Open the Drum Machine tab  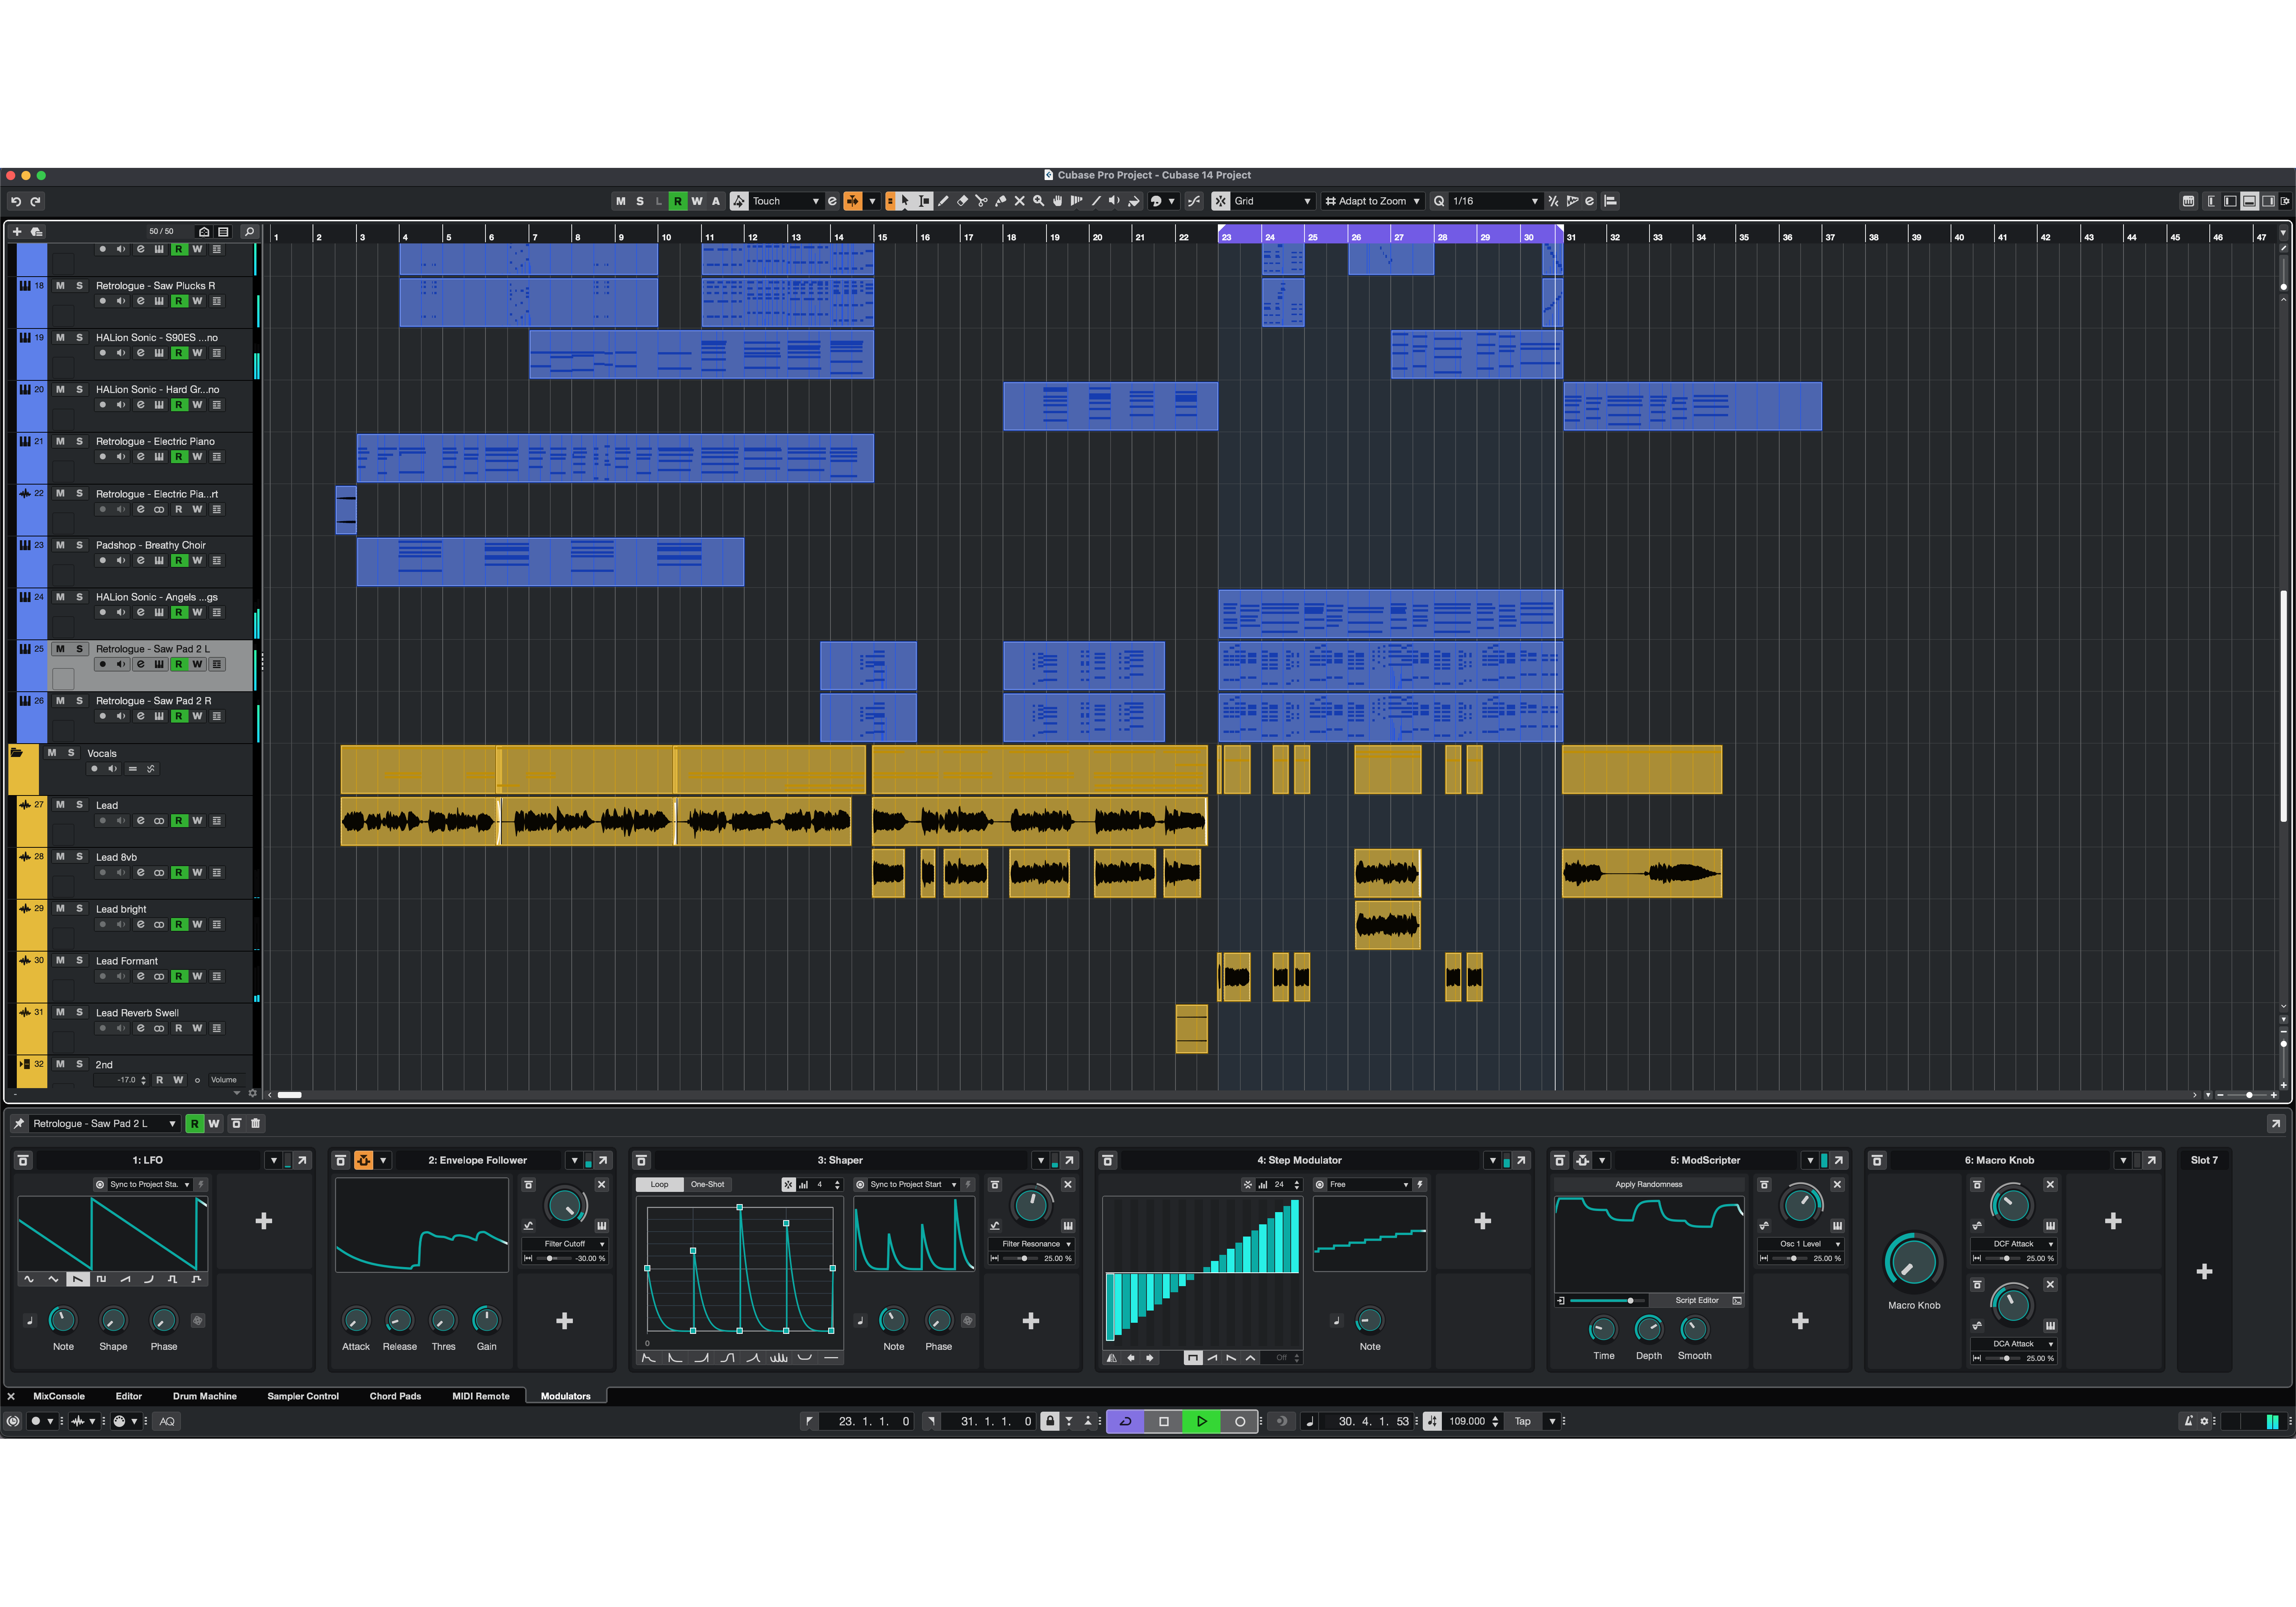[205, 1396]
